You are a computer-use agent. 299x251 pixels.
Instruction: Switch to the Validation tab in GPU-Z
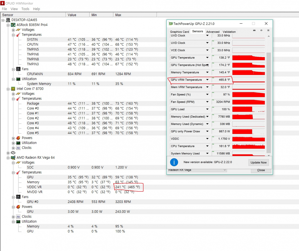pos(229,32)
